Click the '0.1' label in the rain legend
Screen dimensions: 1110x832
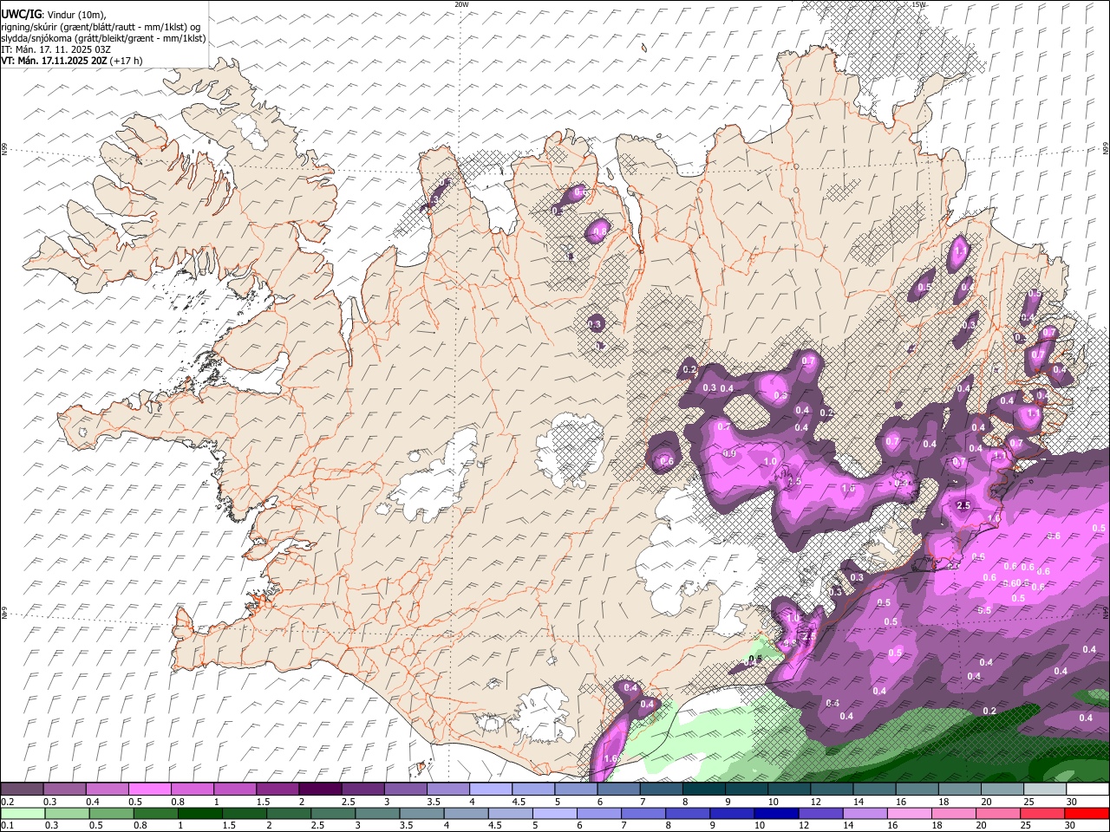click(x=7, y=825)
